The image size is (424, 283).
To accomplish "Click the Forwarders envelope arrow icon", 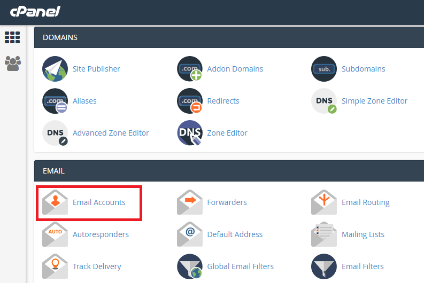I will click(190, 202).
